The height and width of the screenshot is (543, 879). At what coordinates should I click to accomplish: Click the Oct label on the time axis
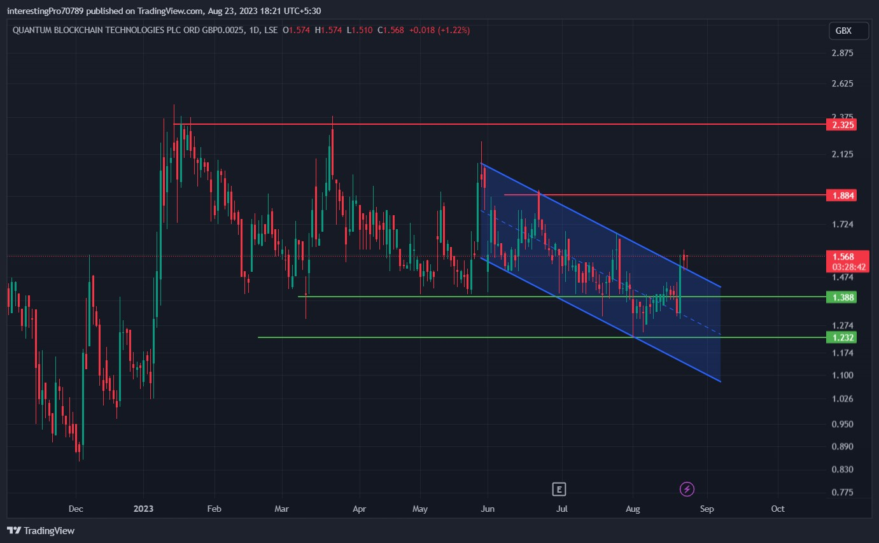point(777,509)
